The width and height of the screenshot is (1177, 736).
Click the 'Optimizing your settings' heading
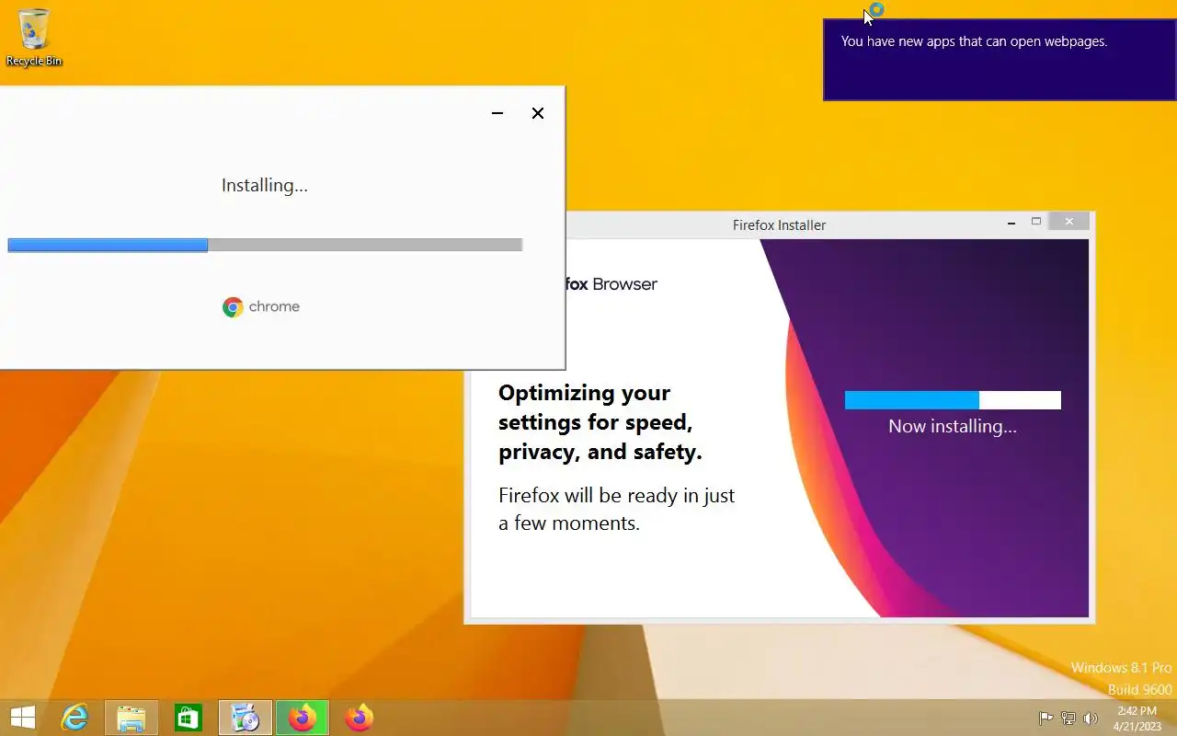point(600,422)
